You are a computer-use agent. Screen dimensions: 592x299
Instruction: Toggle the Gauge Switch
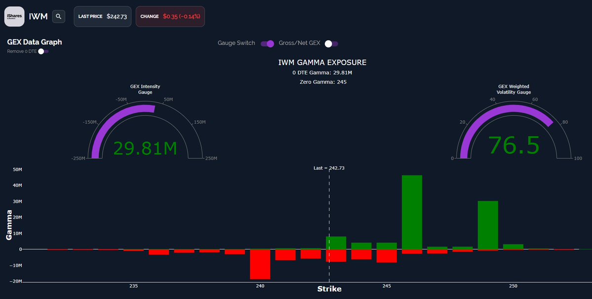[267, 43]
